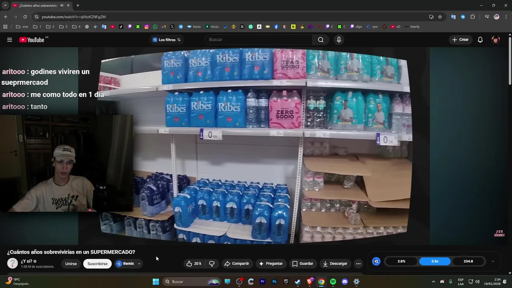Open the bookmarks folder named 4
This screenshot has width=512, height=288.
click(76, 27)
